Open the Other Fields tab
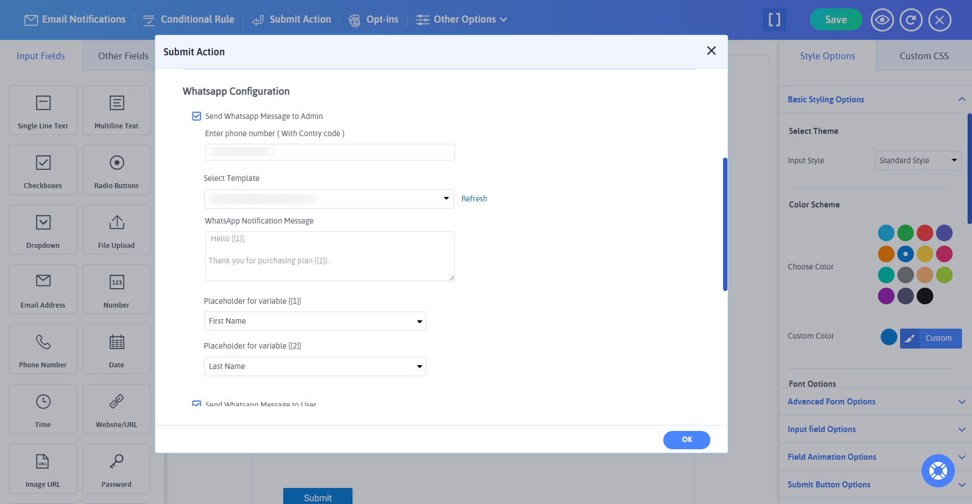This screenshot has width=972, height=504. 122,55
